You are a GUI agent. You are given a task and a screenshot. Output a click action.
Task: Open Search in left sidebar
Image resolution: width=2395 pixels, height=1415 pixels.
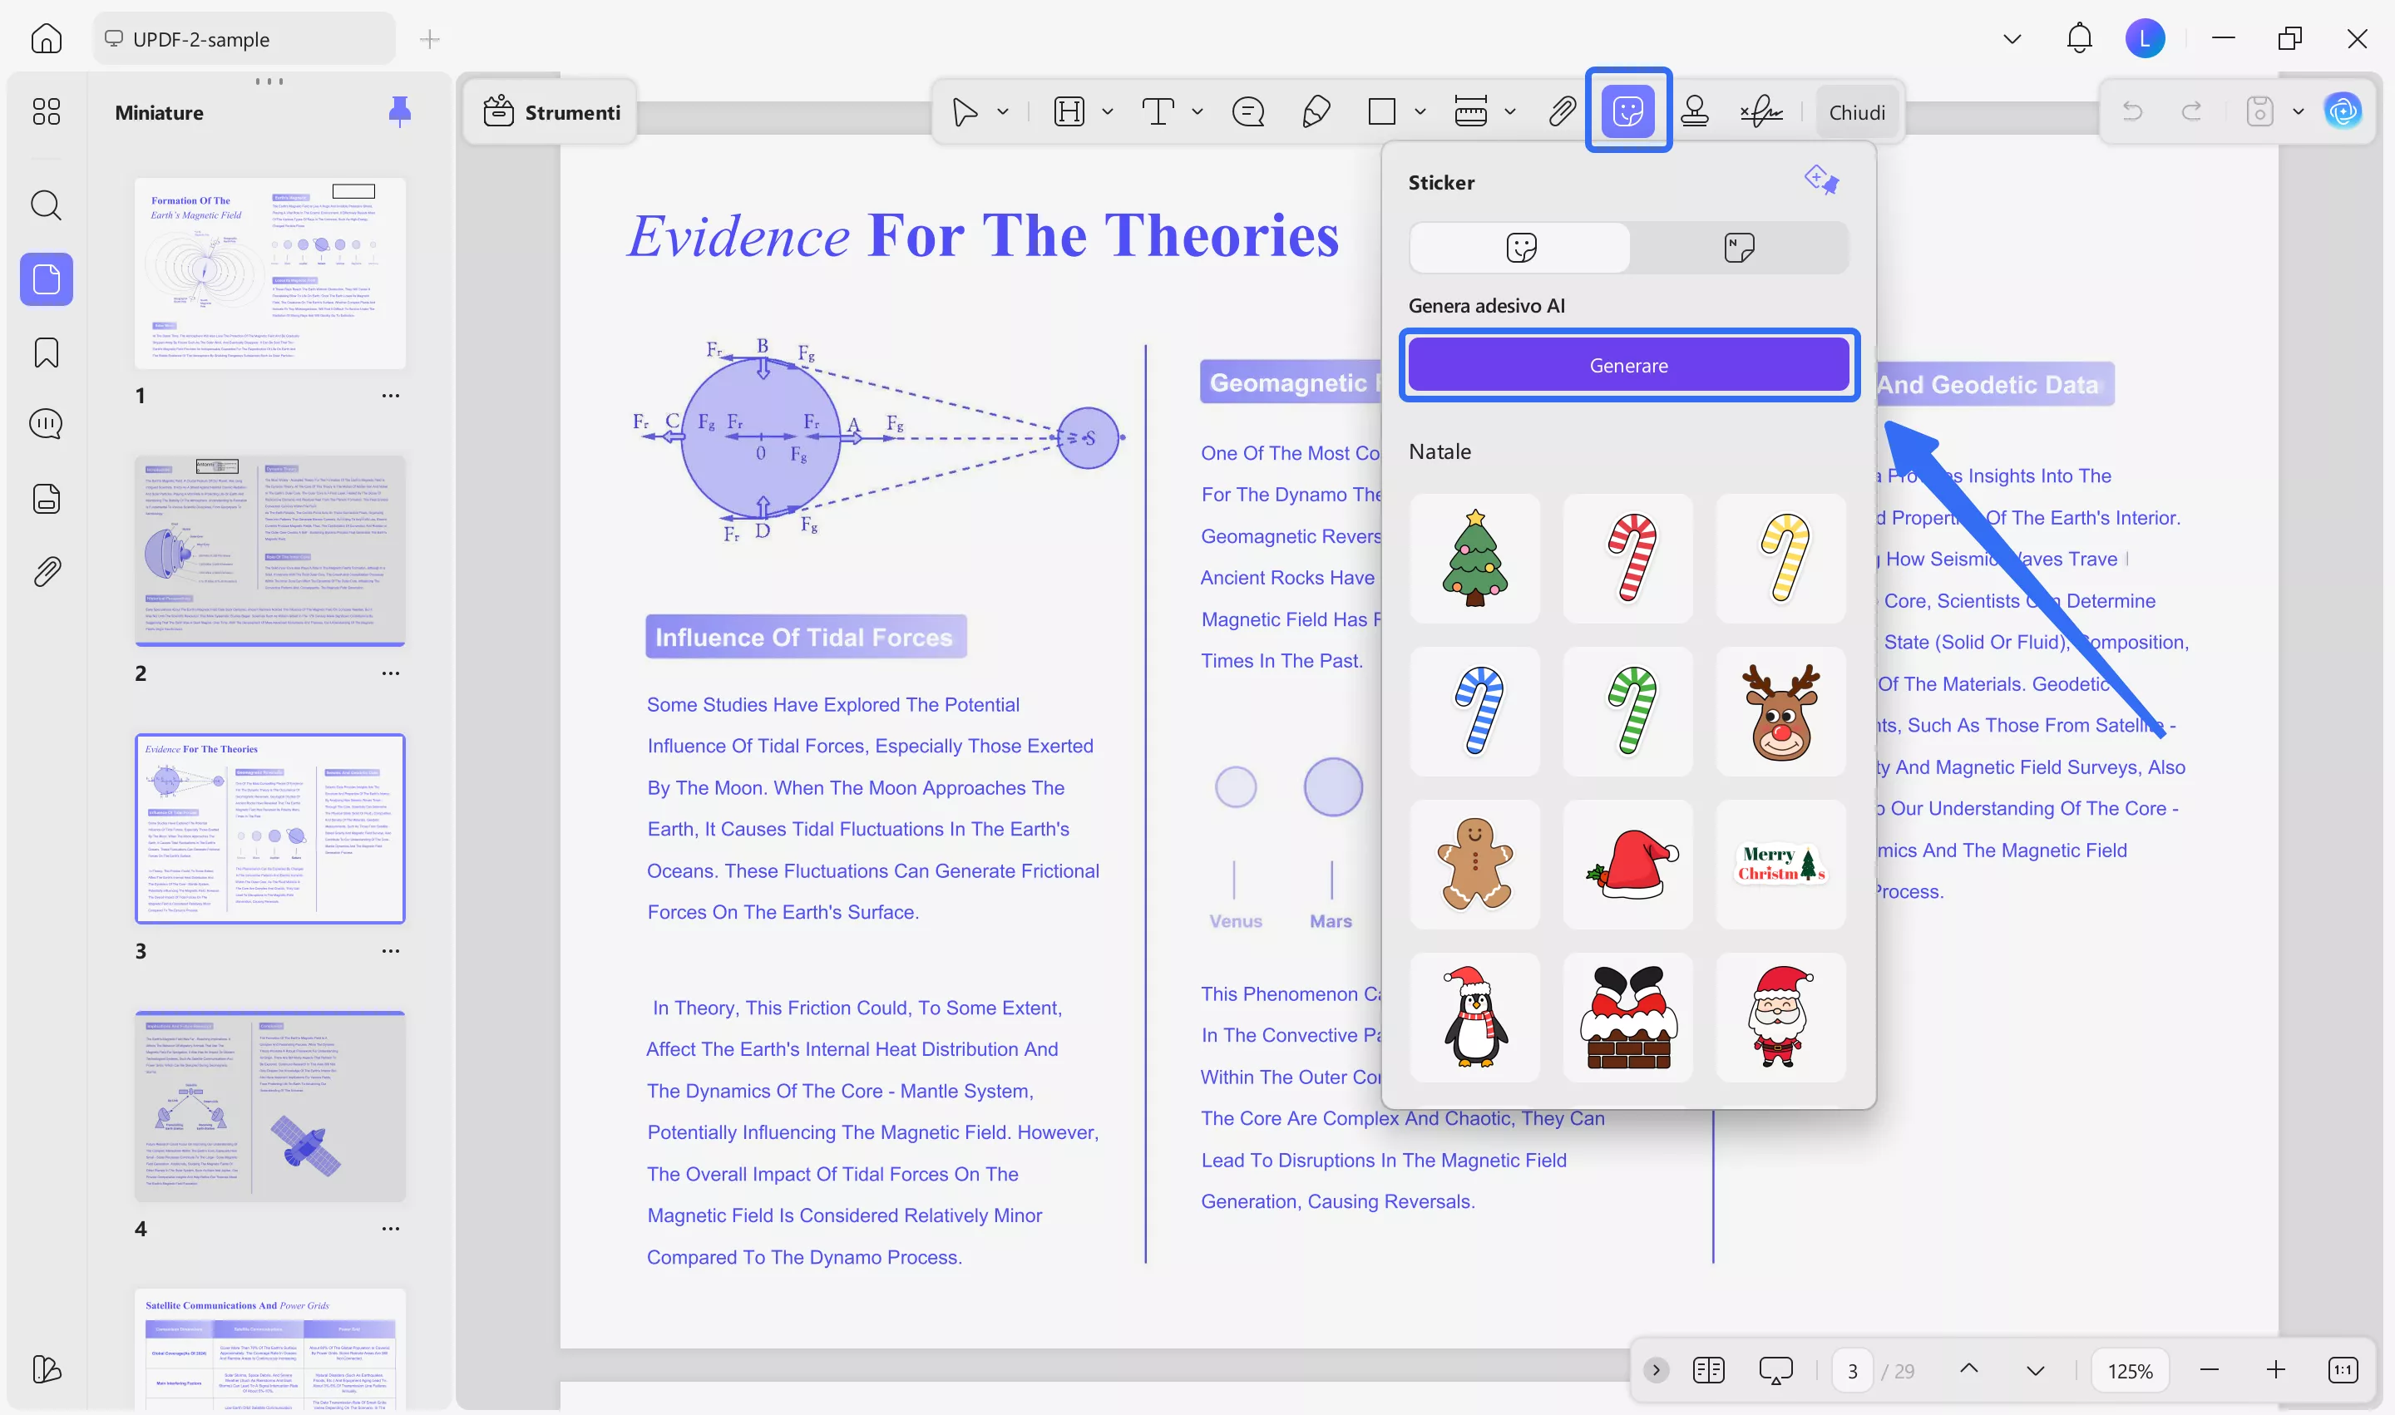pyautogui.click(x=46, y=205)
